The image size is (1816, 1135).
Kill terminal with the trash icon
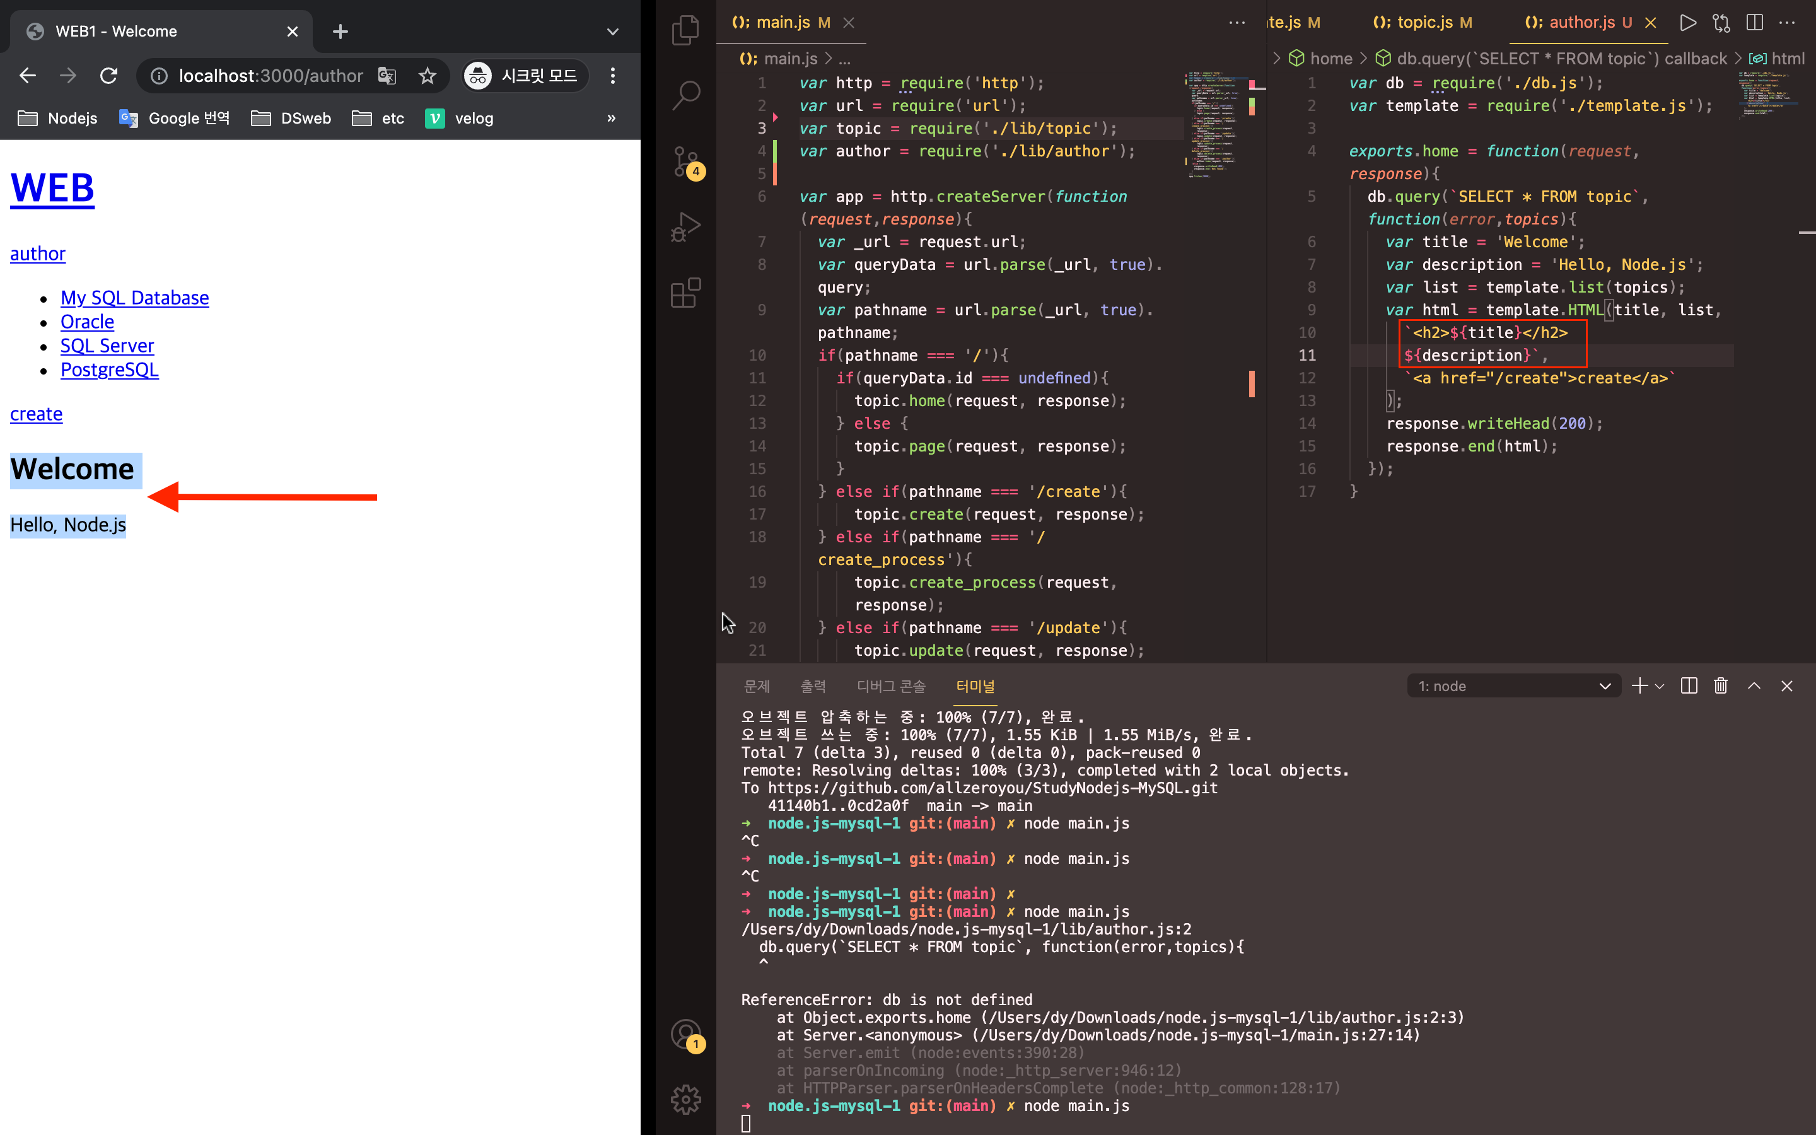click(1721, 685)
